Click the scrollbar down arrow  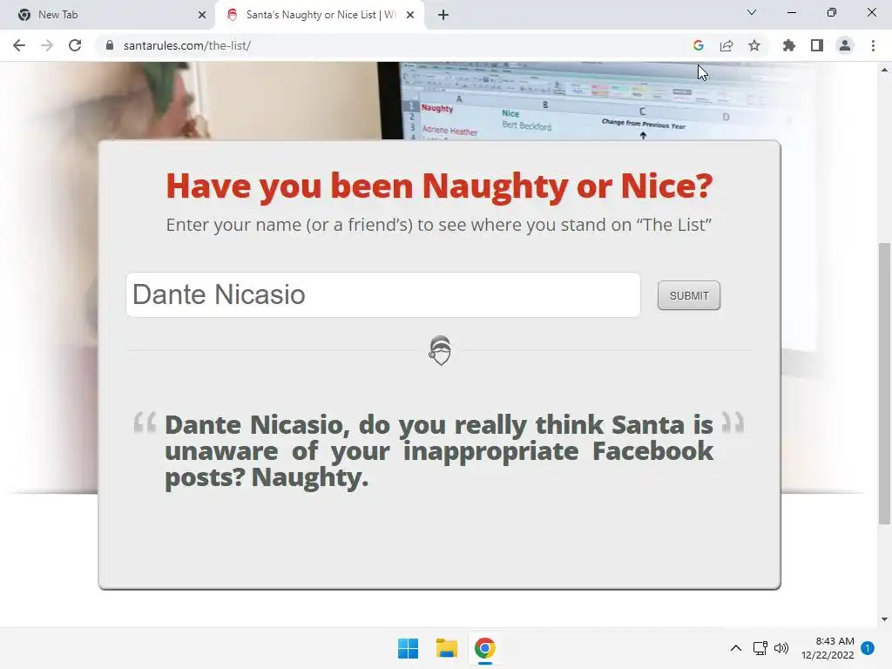pyautogui.click(x=884, y=619)
